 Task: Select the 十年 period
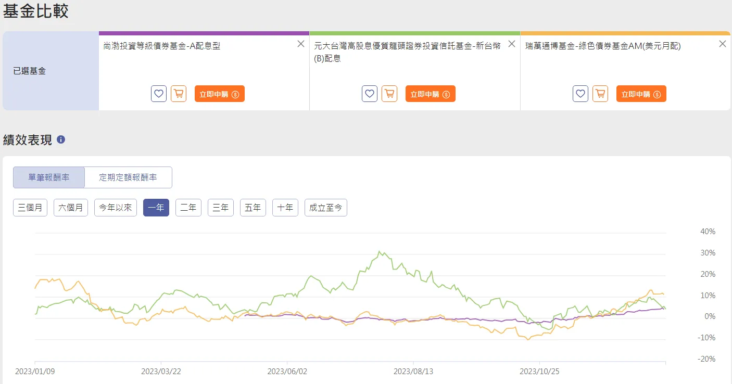pyautogui.click(x=285, y=208)
